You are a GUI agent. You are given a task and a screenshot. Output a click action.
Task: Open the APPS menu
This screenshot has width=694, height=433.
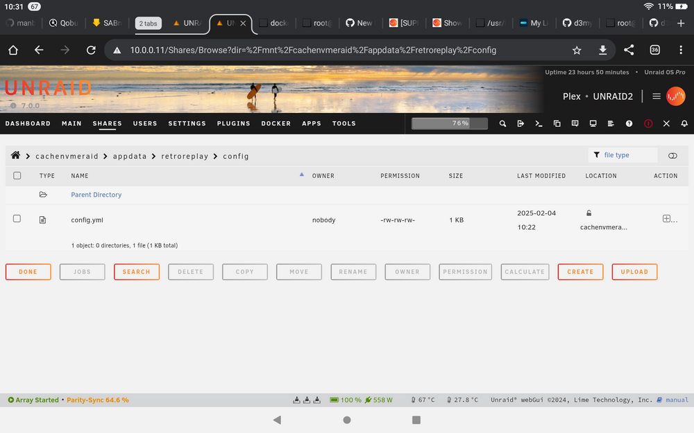click(x=312, y=124)
